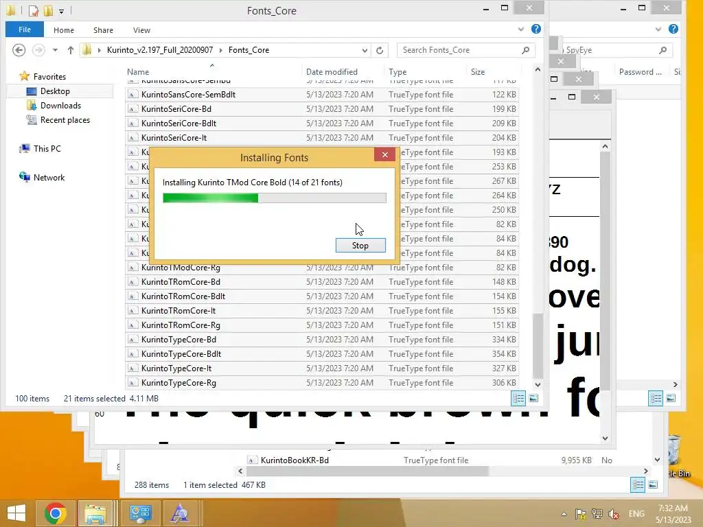The width and height of the screenshot is (703, 527).
Task: Select the KurintoTypeCore-BdIt font file
Action: coord(322,353)
